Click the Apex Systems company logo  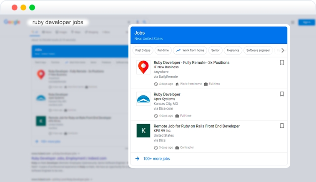coord(143,99)
